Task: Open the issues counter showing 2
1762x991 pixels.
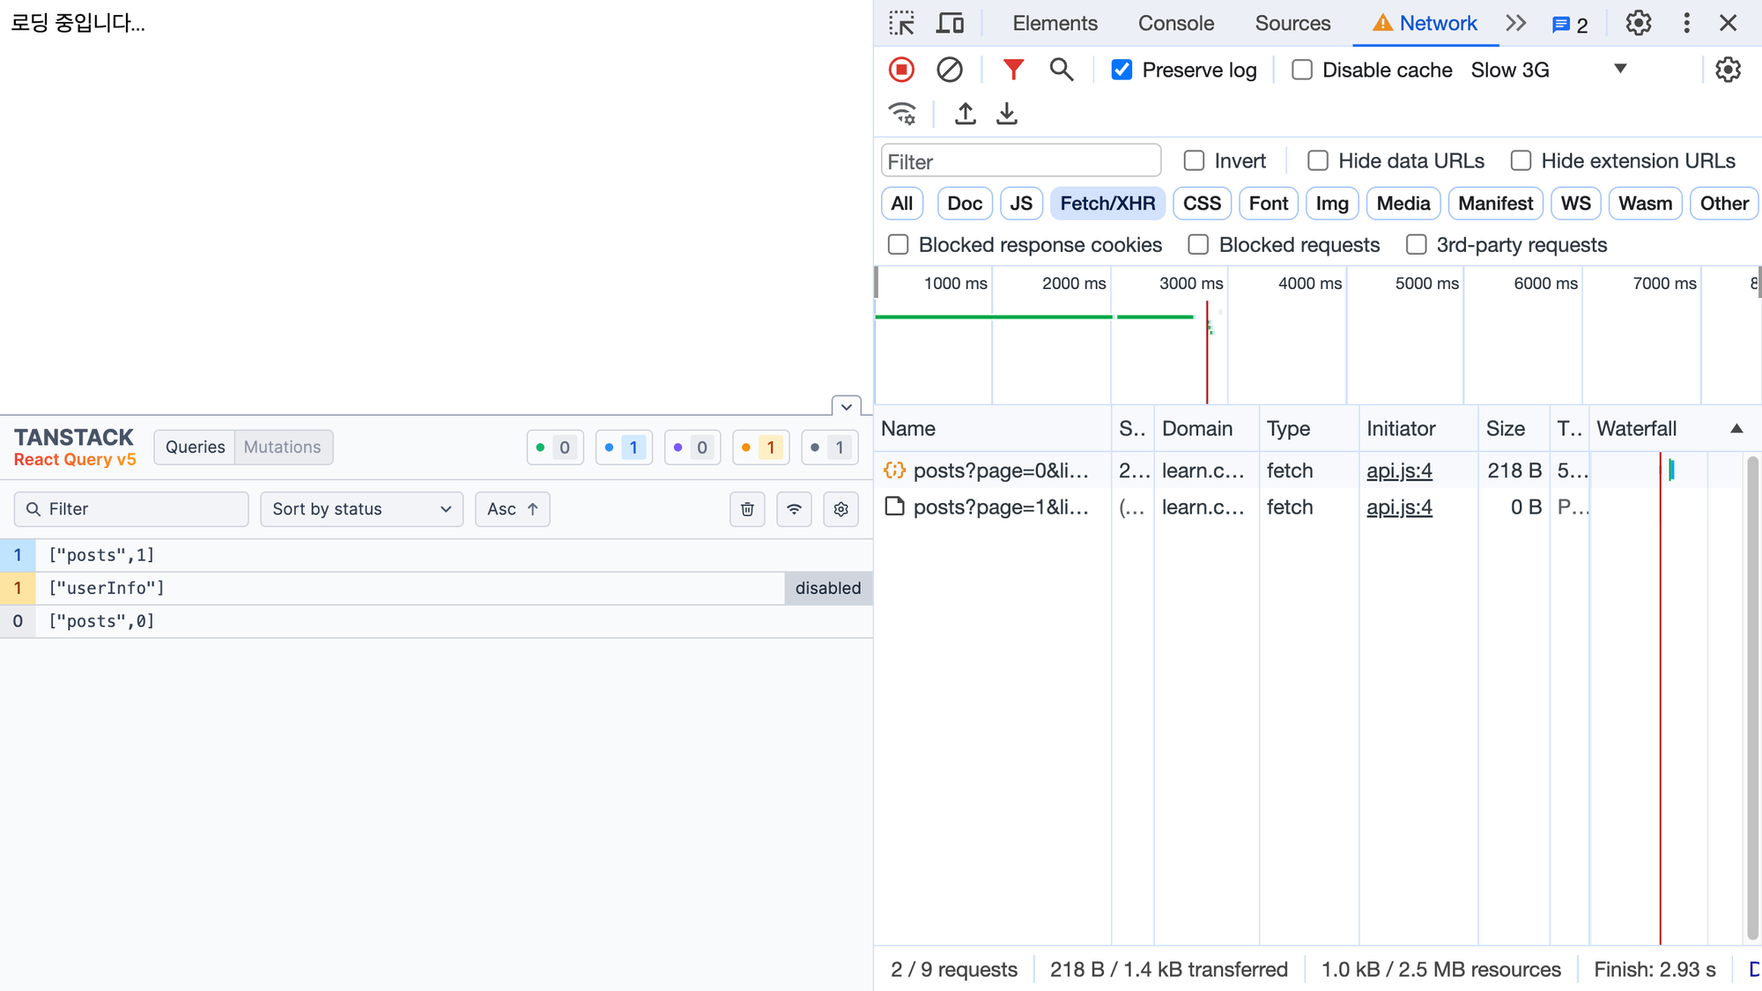Action: (x=1570, y=25)
